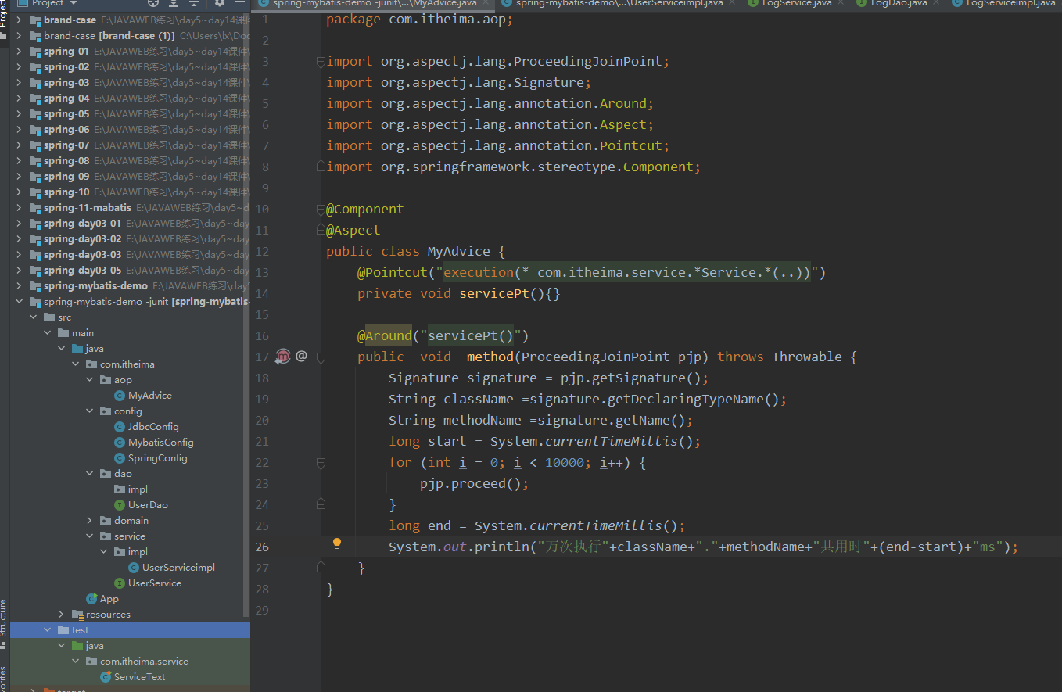
Task: Expand the brand-case module node
Action: pos(20,20)
